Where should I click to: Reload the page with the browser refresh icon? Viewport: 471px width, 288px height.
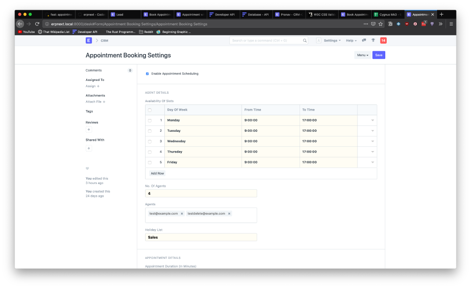[x=37, y=24]
